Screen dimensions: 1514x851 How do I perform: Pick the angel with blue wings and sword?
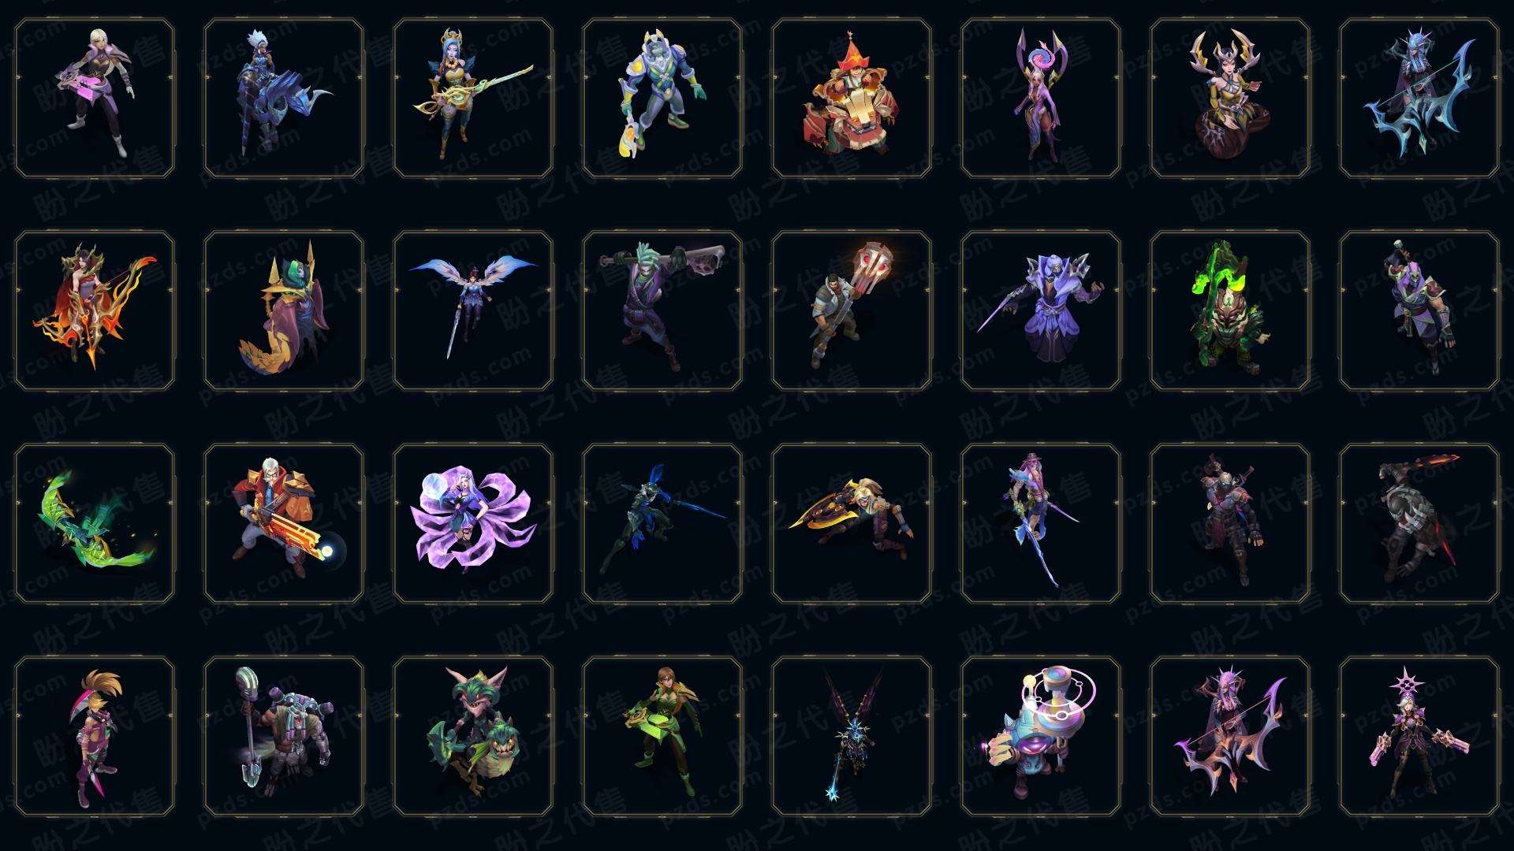pyautogui.click(x=473, y=310)
